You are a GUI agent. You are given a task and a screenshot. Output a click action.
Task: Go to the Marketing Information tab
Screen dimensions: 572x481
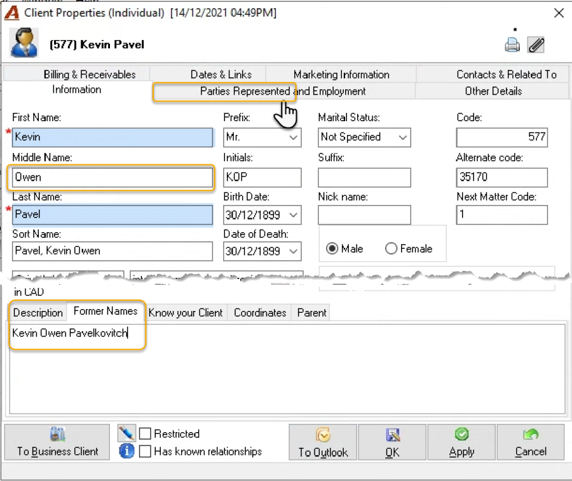point(341,74)
